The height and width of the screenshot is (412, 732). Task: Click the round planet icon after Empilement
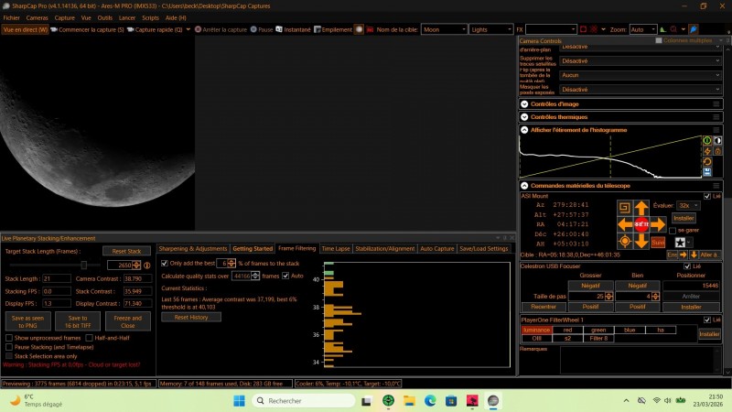[359, 29]
